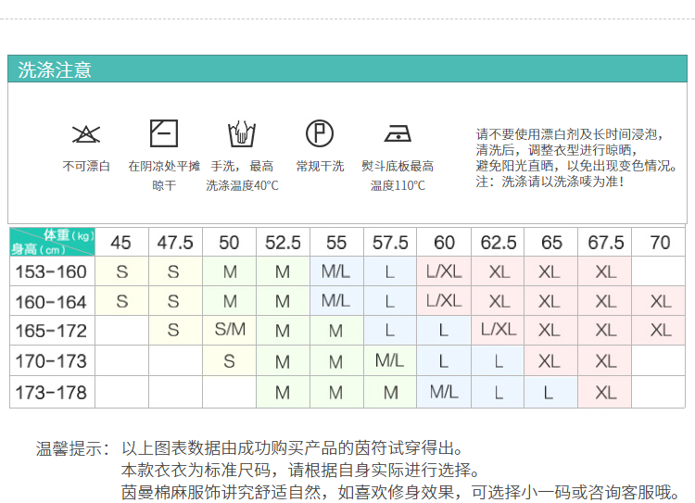The height and width of the screenshot is (503, 695).
Task: Select the 65 weight column header
Action: pos(551,243)
